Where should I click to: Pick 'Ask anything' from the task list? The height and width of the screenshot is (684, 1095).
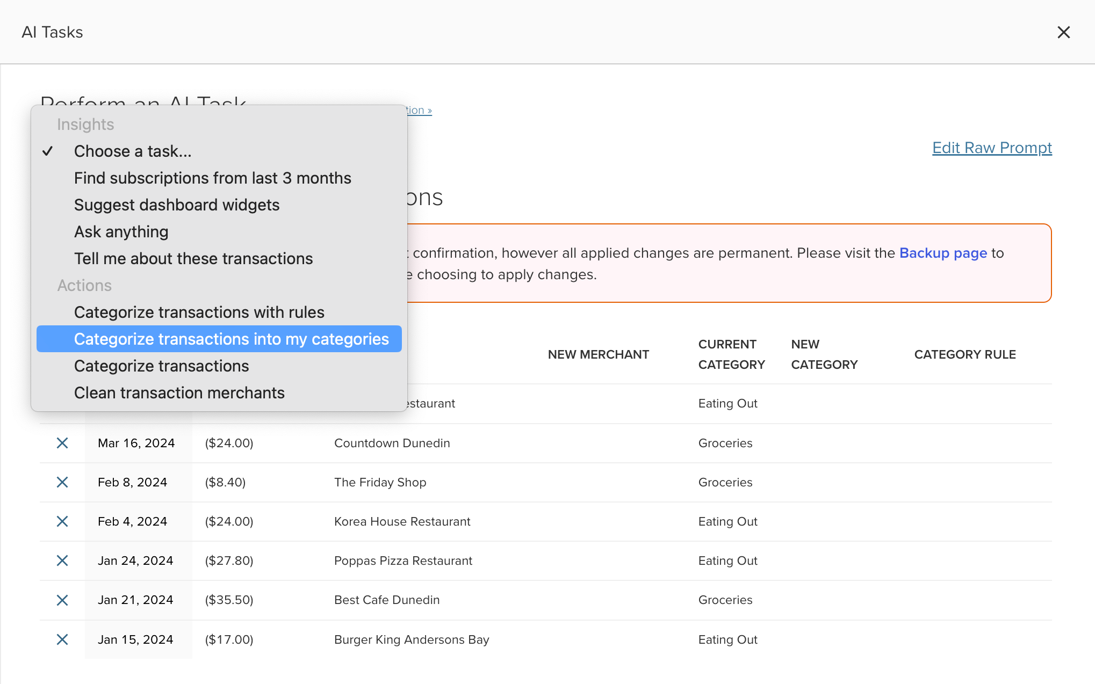121,232
